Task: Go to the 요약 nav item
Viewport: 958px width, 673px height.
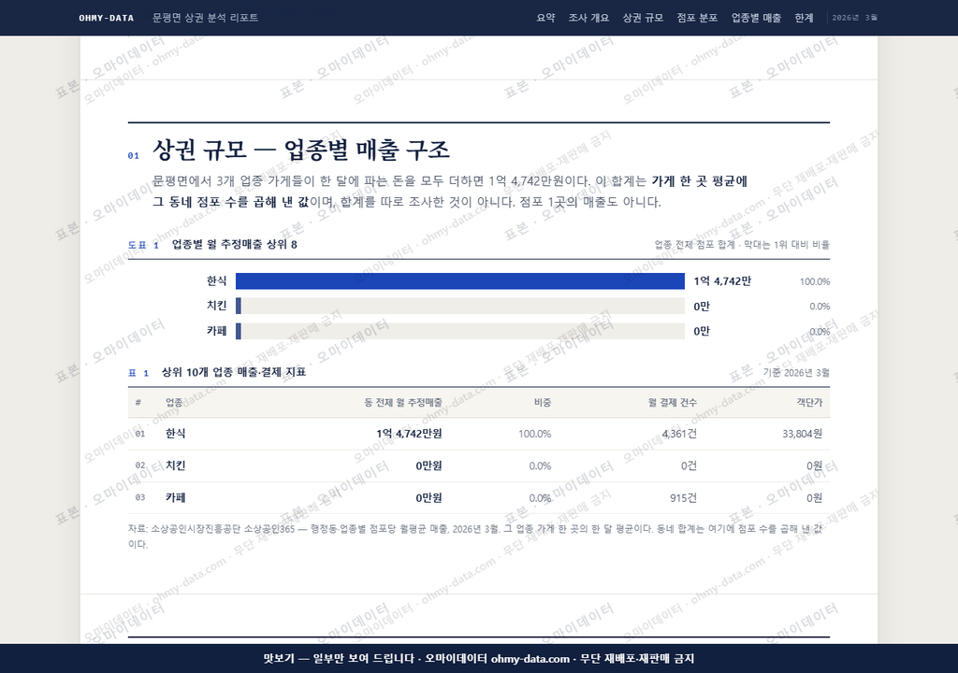Action: [x=545, y=18]
